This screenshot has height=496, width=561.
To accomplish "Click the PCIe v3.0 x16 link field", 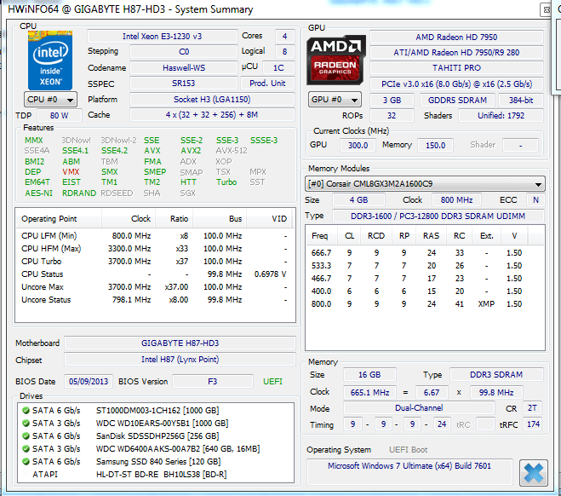I will tap(456, 84).
